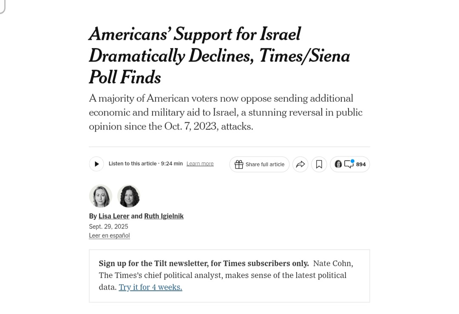
Task: Play the article audio
Action: [96, 164]
